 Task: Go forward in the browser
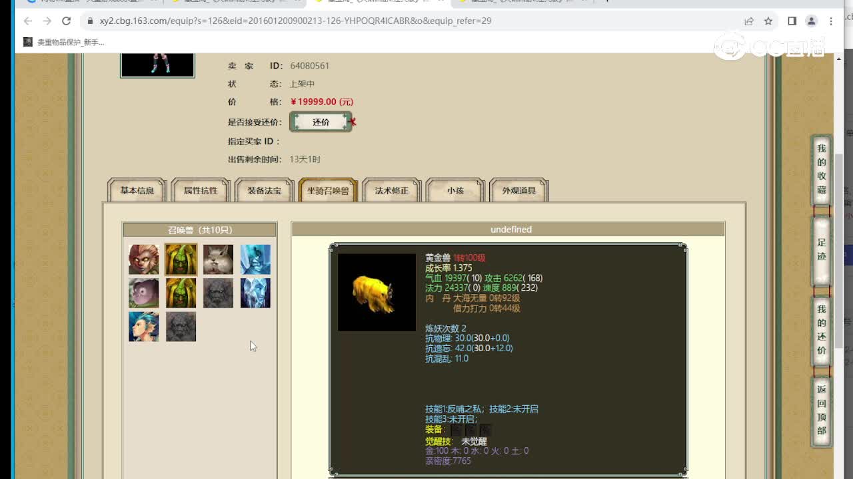pos(47,21)
